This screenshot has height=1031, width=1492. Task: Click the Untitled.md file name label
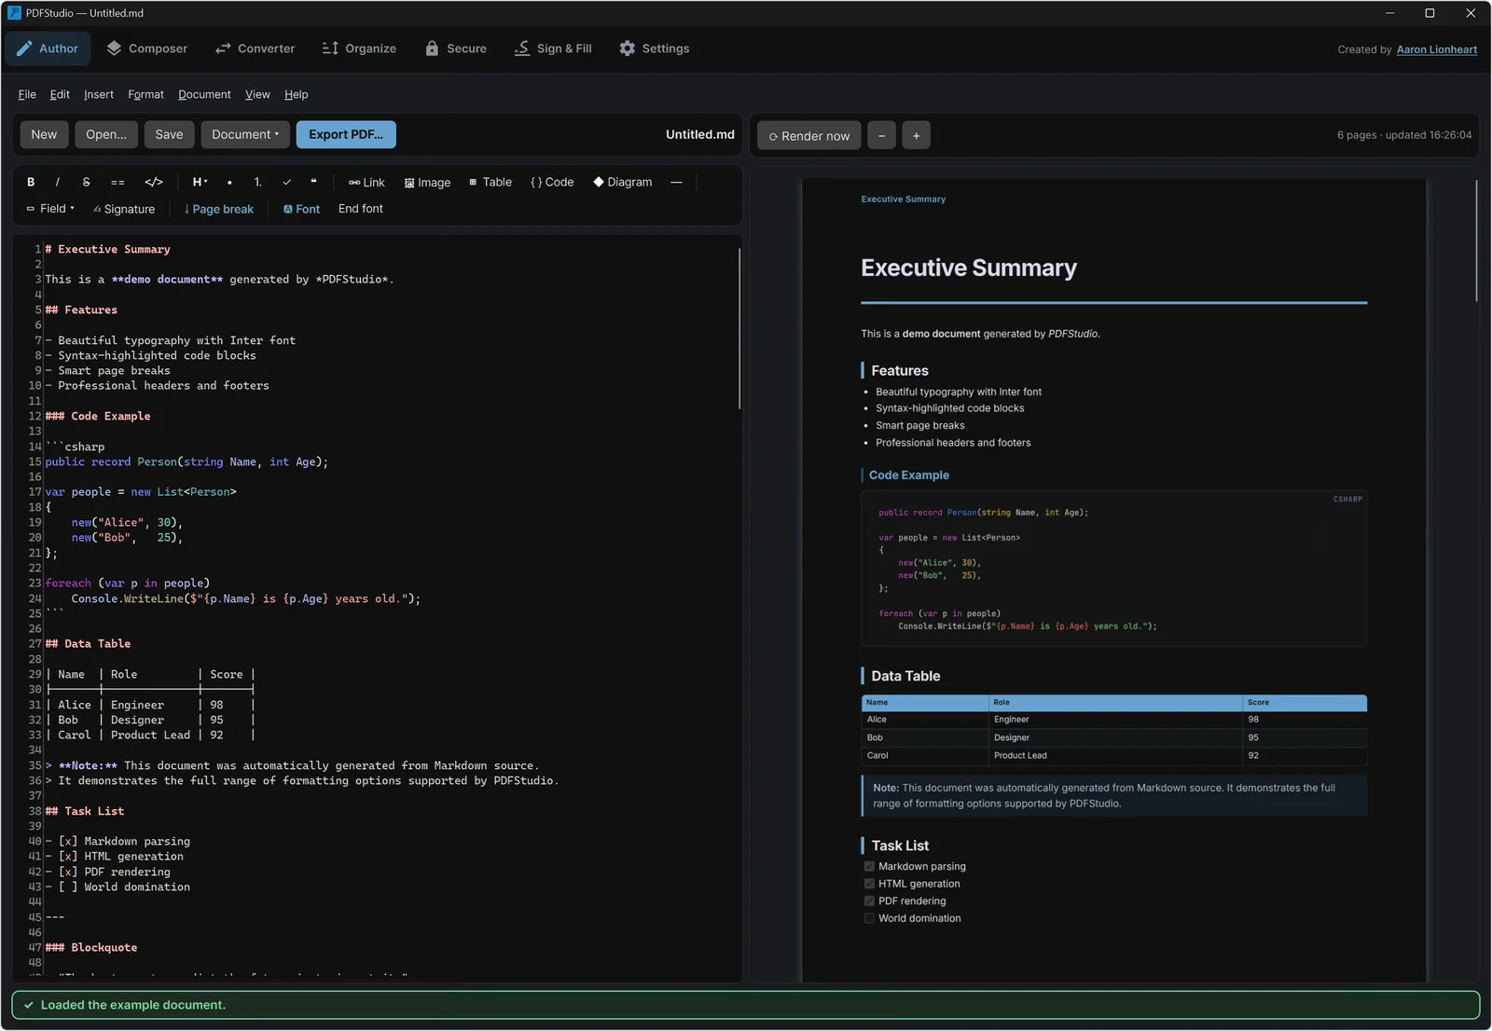pyautogui.click(x=700, y=134)
